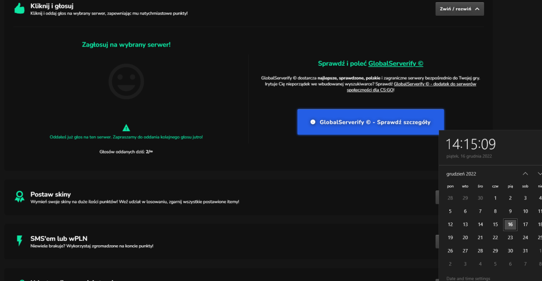Click the green warning triangle icon
The height and width of the screenshot is (281, 542).
(126, 127)
